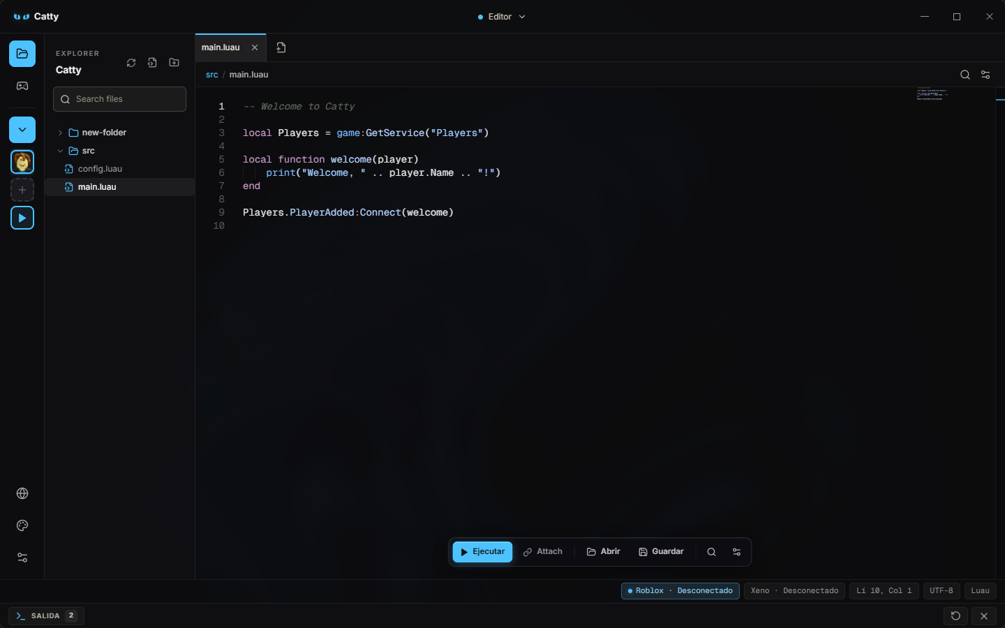This screenshot has width=1005, height=628.
Task: Click the output reset icon bottom right
Action: [x=955, y=616]
